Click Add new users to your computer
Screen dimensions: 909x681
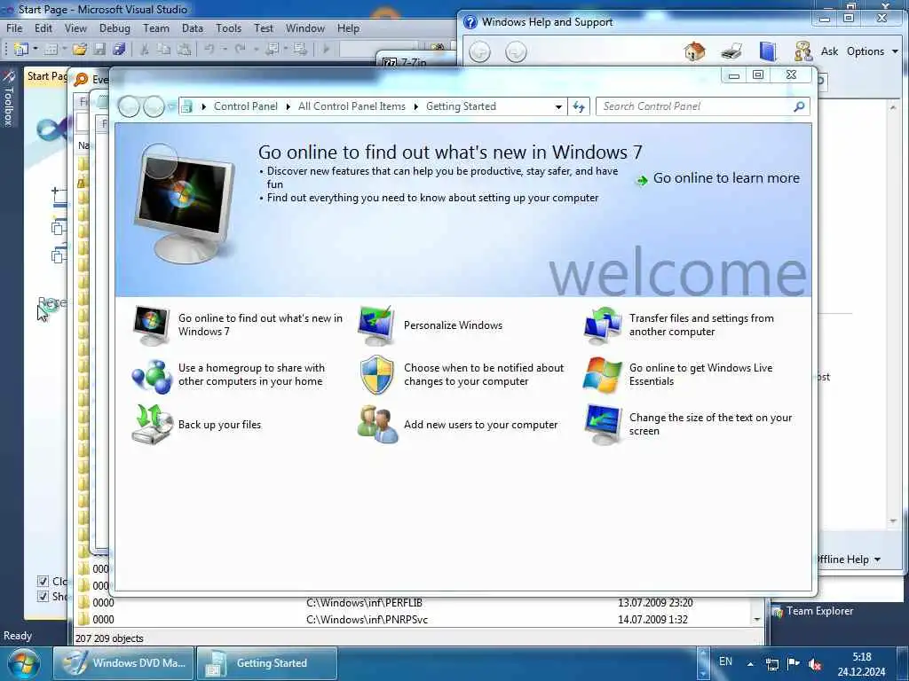pyautogui.click(x=480, y=425)
